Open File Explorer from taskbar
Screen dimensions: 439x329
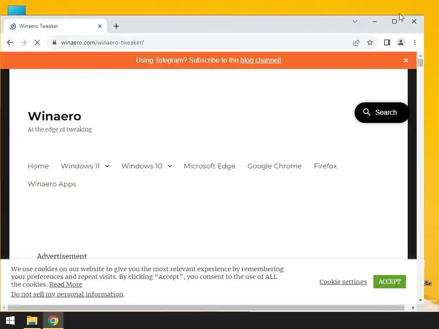click(x=32, y=320)
